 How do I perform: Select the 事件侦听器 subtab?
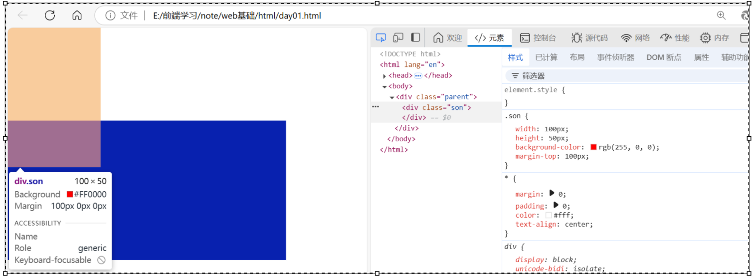click(x=616, y=57)
